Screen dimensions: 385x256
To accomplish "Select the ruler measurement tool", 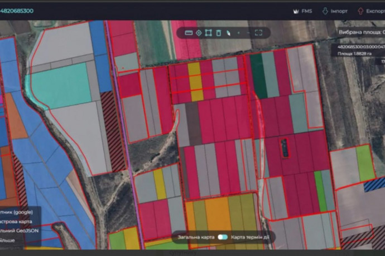I will [x=189, y=33].
